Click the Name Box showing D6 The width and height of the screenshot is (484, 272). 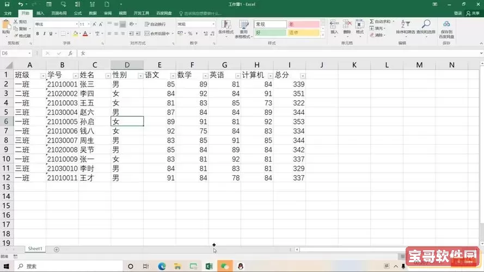16,53
